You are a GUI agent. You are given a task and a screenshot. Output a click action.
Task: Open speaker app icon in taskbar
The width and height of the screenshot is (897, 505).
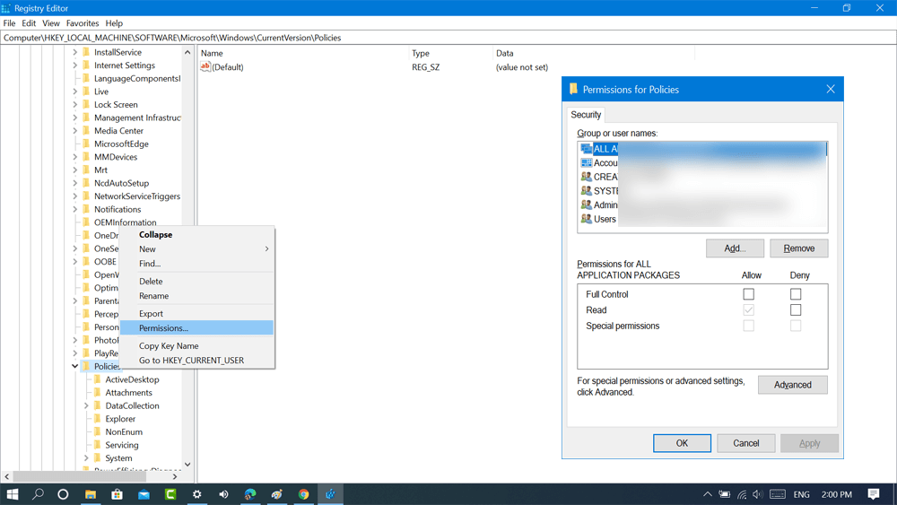point(223,494)
